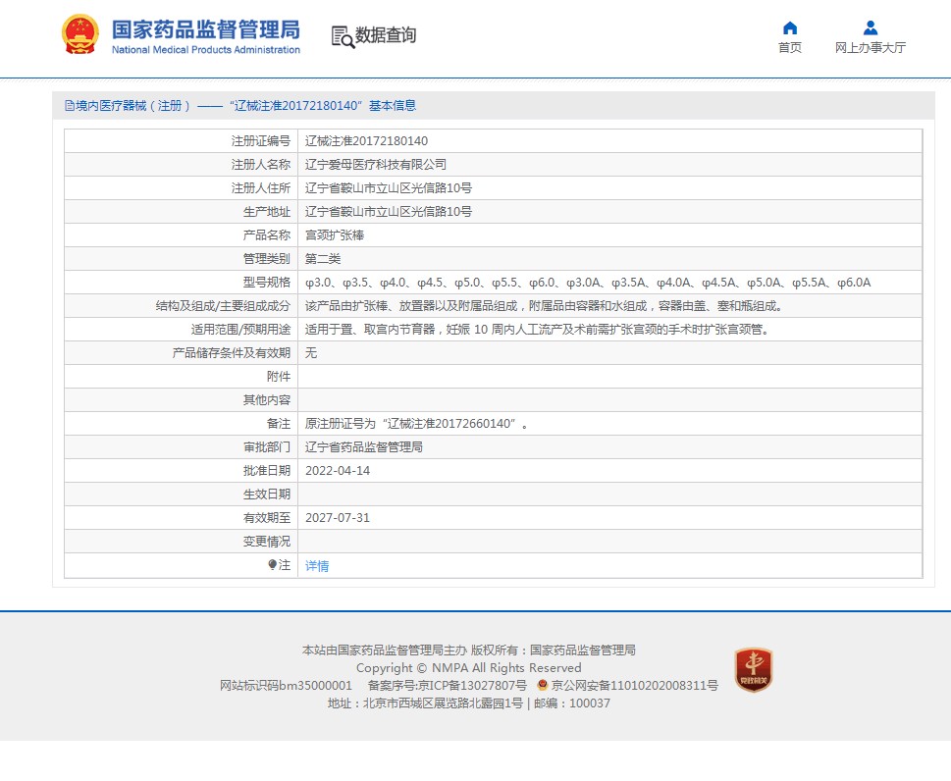This screenshot has height=781, width=951.
Task: Select the expiry date 2027-07-31
Action: point(338,518)
